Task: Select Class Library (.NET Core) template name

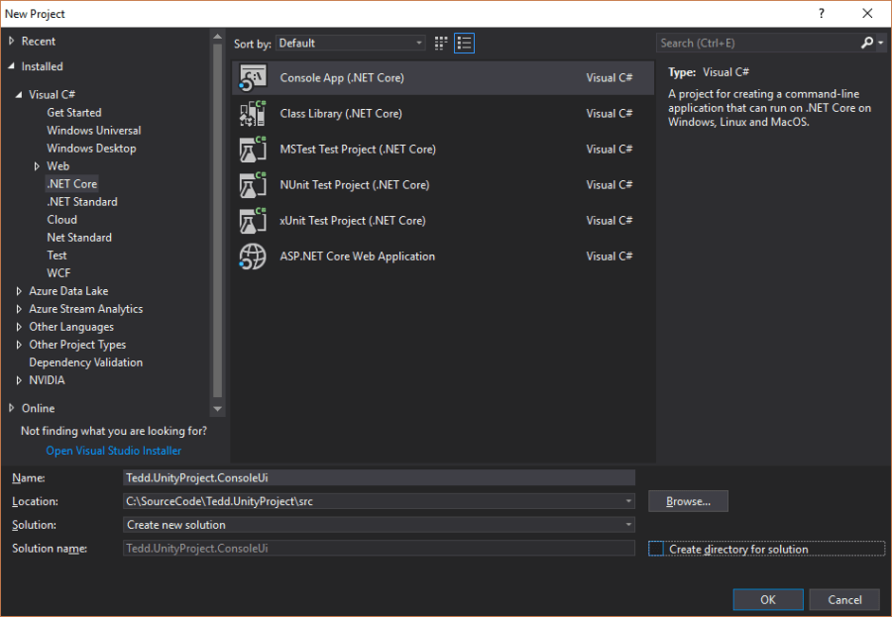Action: pos(341,113)
